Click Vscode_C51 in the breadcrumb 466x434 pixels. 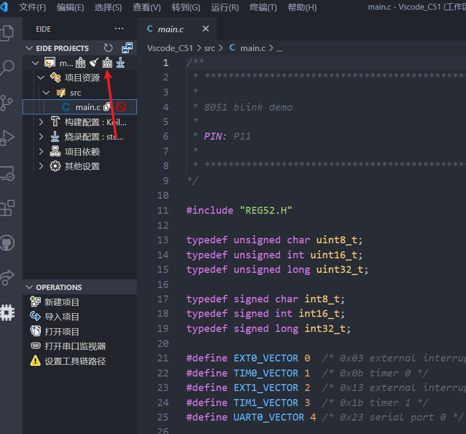click(170, 48)
